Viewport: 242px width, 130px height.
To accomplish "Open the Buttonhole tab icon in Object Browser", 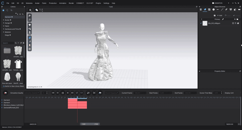I will 218,10.
